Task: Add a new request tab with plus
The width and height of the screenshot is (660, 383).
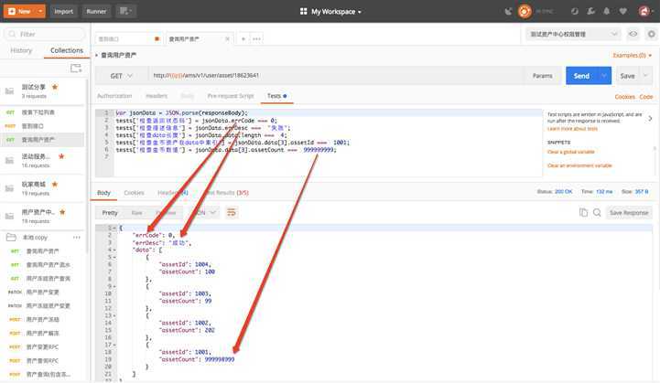Action: tap(243, 38)
